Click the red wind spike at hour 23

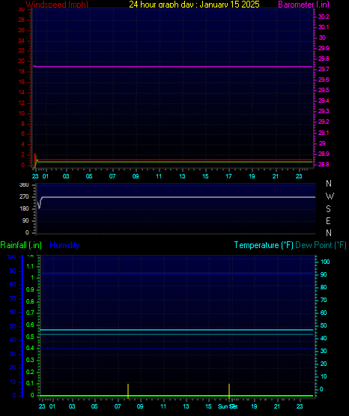35,160
